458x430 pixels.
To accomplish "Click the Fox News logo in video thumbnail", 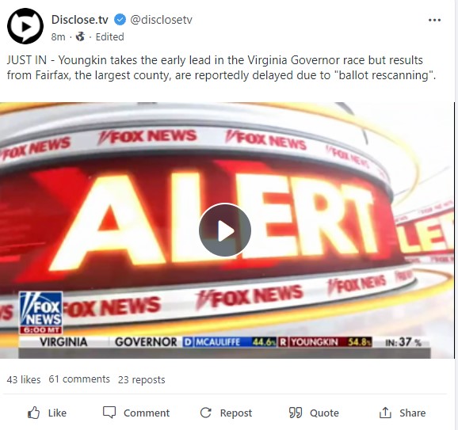I will pos(41,312).
